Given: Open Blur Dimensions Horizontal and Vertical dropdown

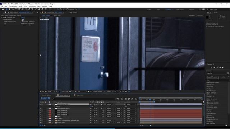Looking at the screenshot, I should (x=28, y=21).
